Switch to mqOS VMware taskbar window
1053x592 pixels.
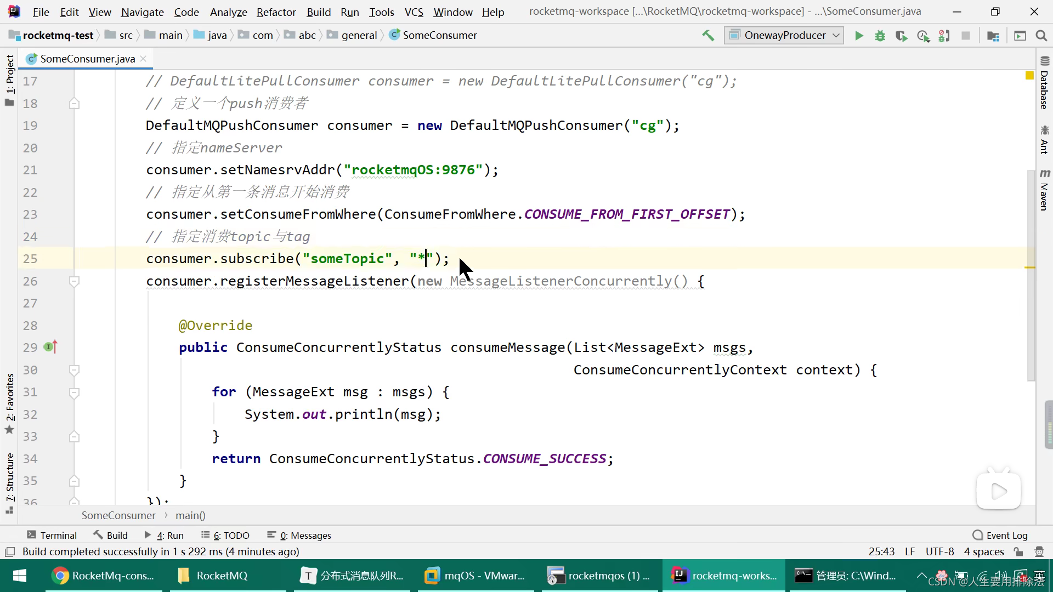476,576
